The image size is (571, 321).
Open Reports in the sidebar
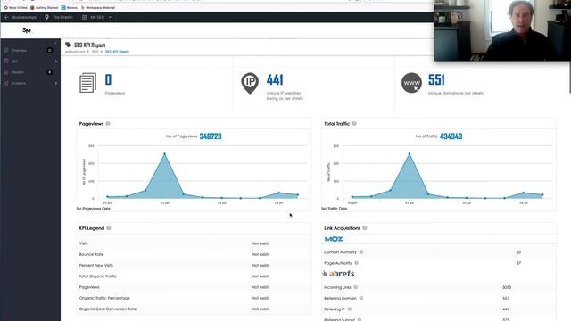coord(17,72)
